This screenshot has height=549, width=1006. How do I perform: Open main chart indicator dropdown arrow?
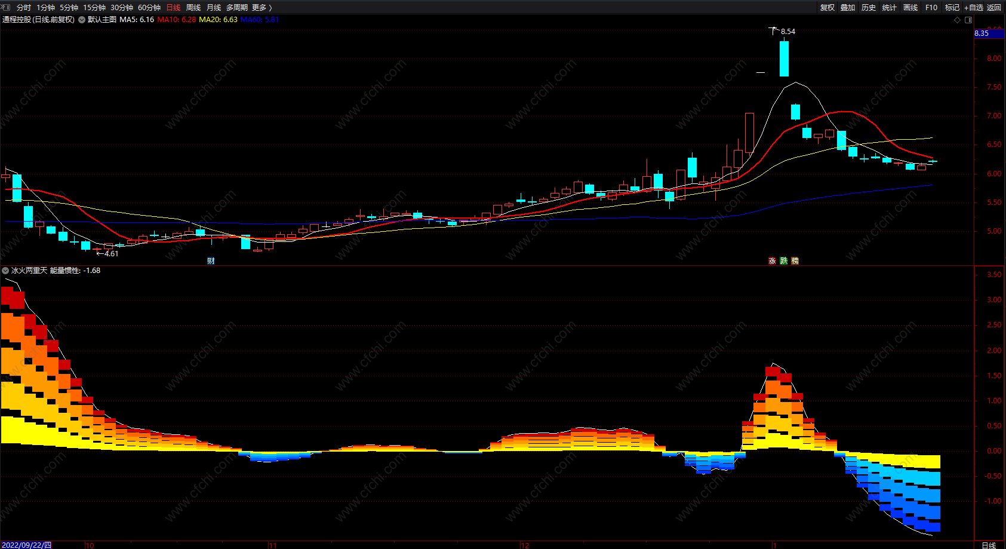(x=82, y=20)
